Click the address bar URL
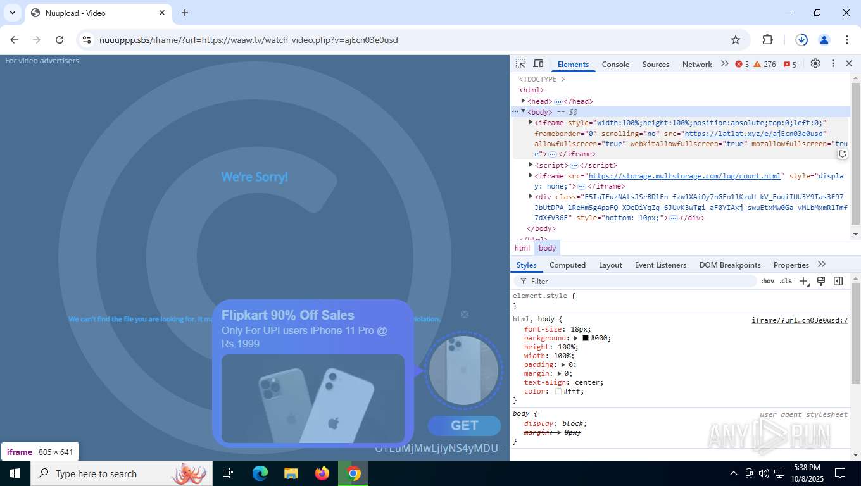This screenshot has height=486, width=861. (249, 40)
